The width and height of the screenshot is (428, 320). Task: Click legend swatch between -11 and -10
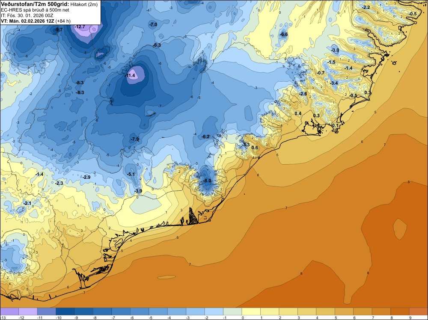(46, 312)
